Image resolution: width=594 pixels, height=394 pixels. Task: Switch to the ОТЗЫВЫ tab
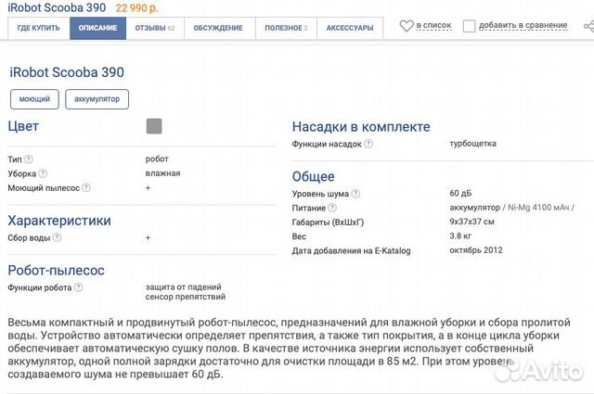coord(155,28)
